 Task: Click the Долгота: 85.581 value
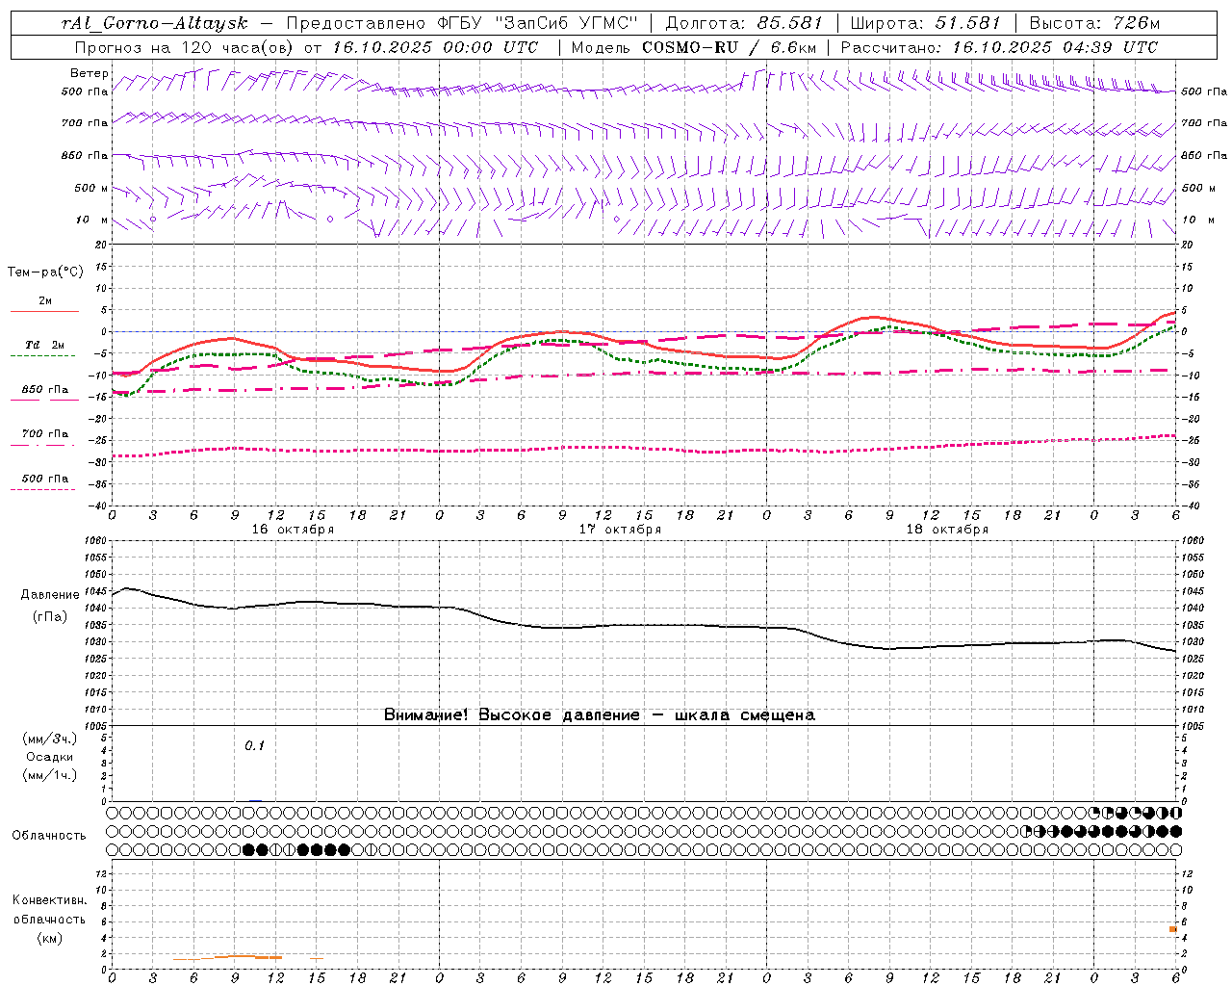[x=745, y=23]
